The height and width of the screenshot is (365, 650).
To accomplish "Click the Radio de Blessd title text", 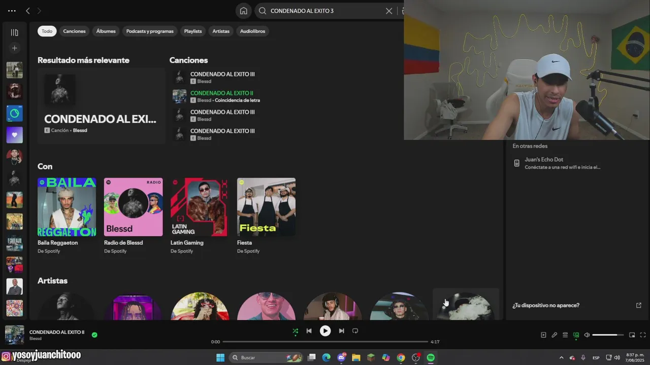I will pos(123,243).
